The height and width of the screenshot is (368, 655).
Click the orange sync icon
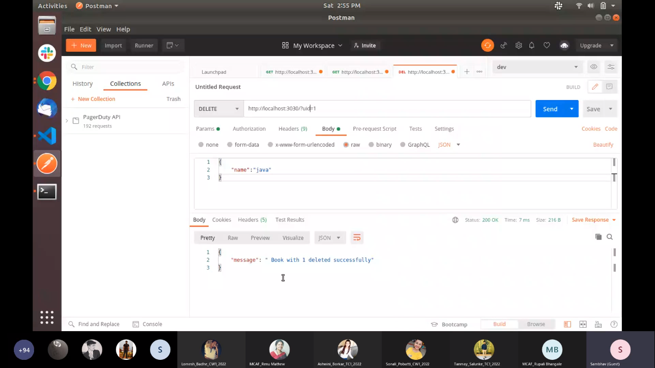coord(487,46)
